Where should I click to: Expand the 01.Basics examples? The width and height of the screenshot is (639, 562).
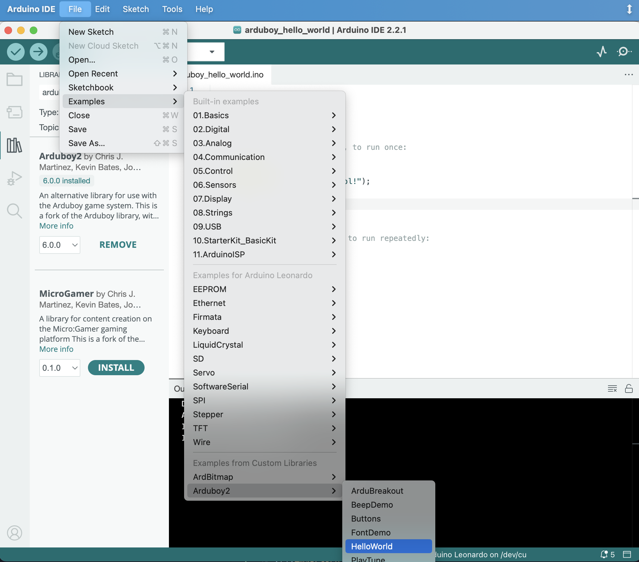(x=264, y=115)
